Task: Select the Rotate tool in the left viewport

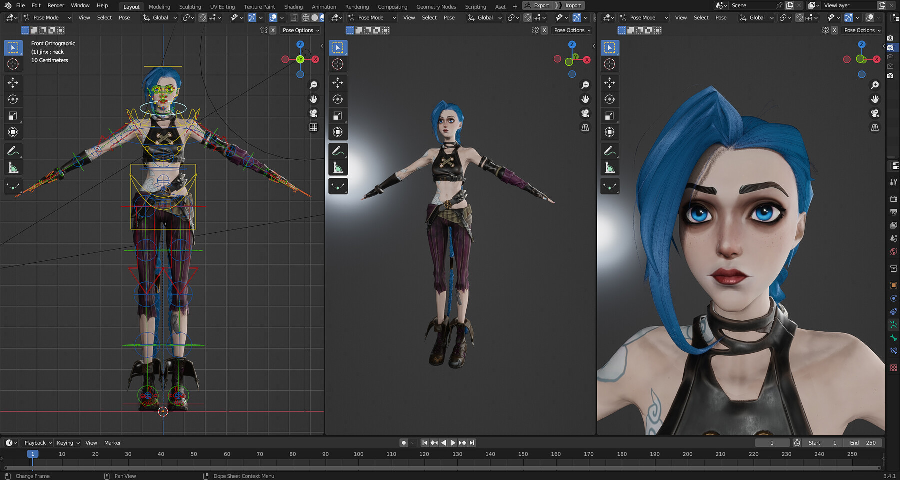Action: (13, 99)
